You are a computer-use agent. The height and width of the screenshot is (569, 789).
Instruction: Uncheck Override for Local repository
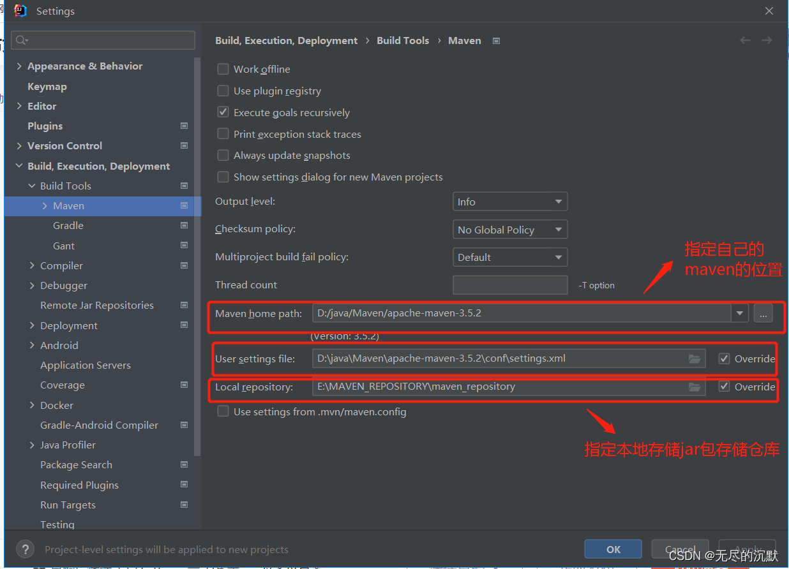pyautogui.click(x=724, y=387)
